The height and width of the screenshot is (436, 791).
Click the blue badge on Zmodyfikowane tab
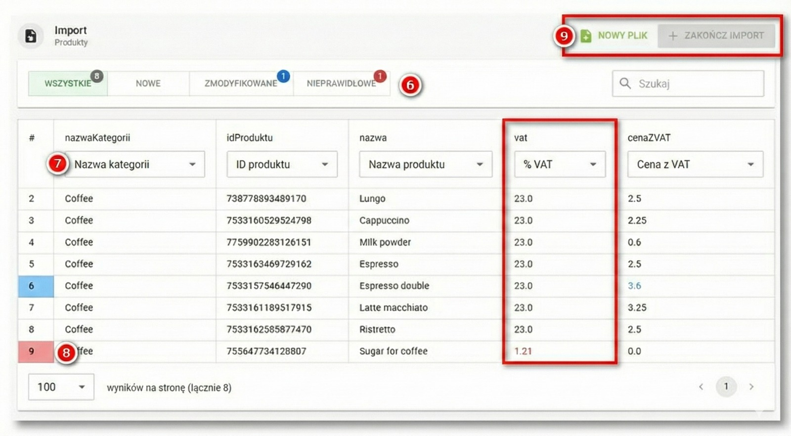pos(283,76)
